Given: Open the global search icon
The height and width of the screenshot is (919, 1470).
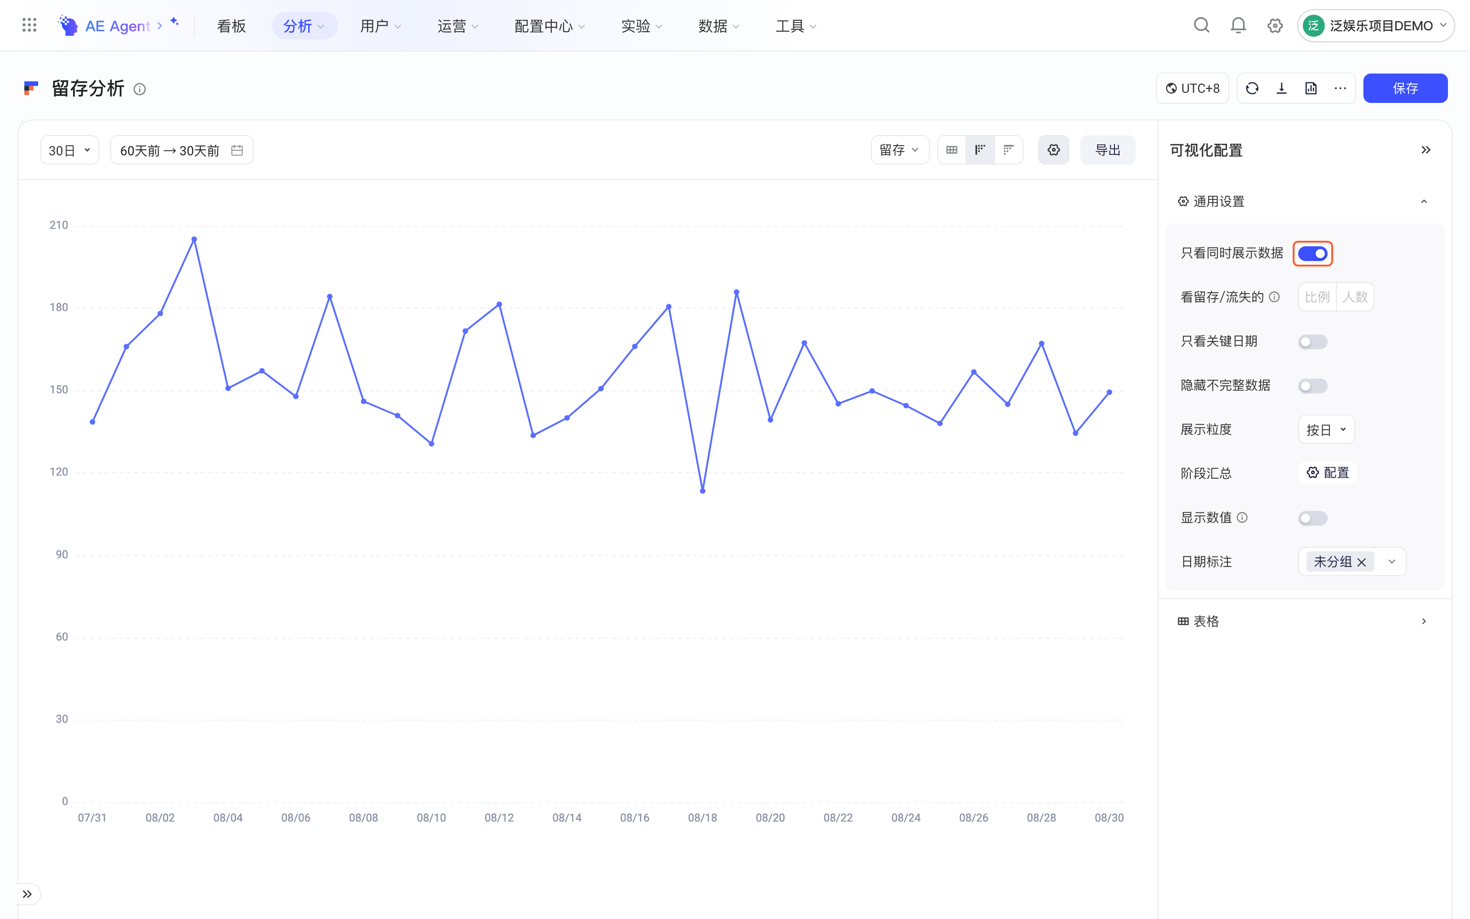Looking at the screenshot, I should [1202, 26].
